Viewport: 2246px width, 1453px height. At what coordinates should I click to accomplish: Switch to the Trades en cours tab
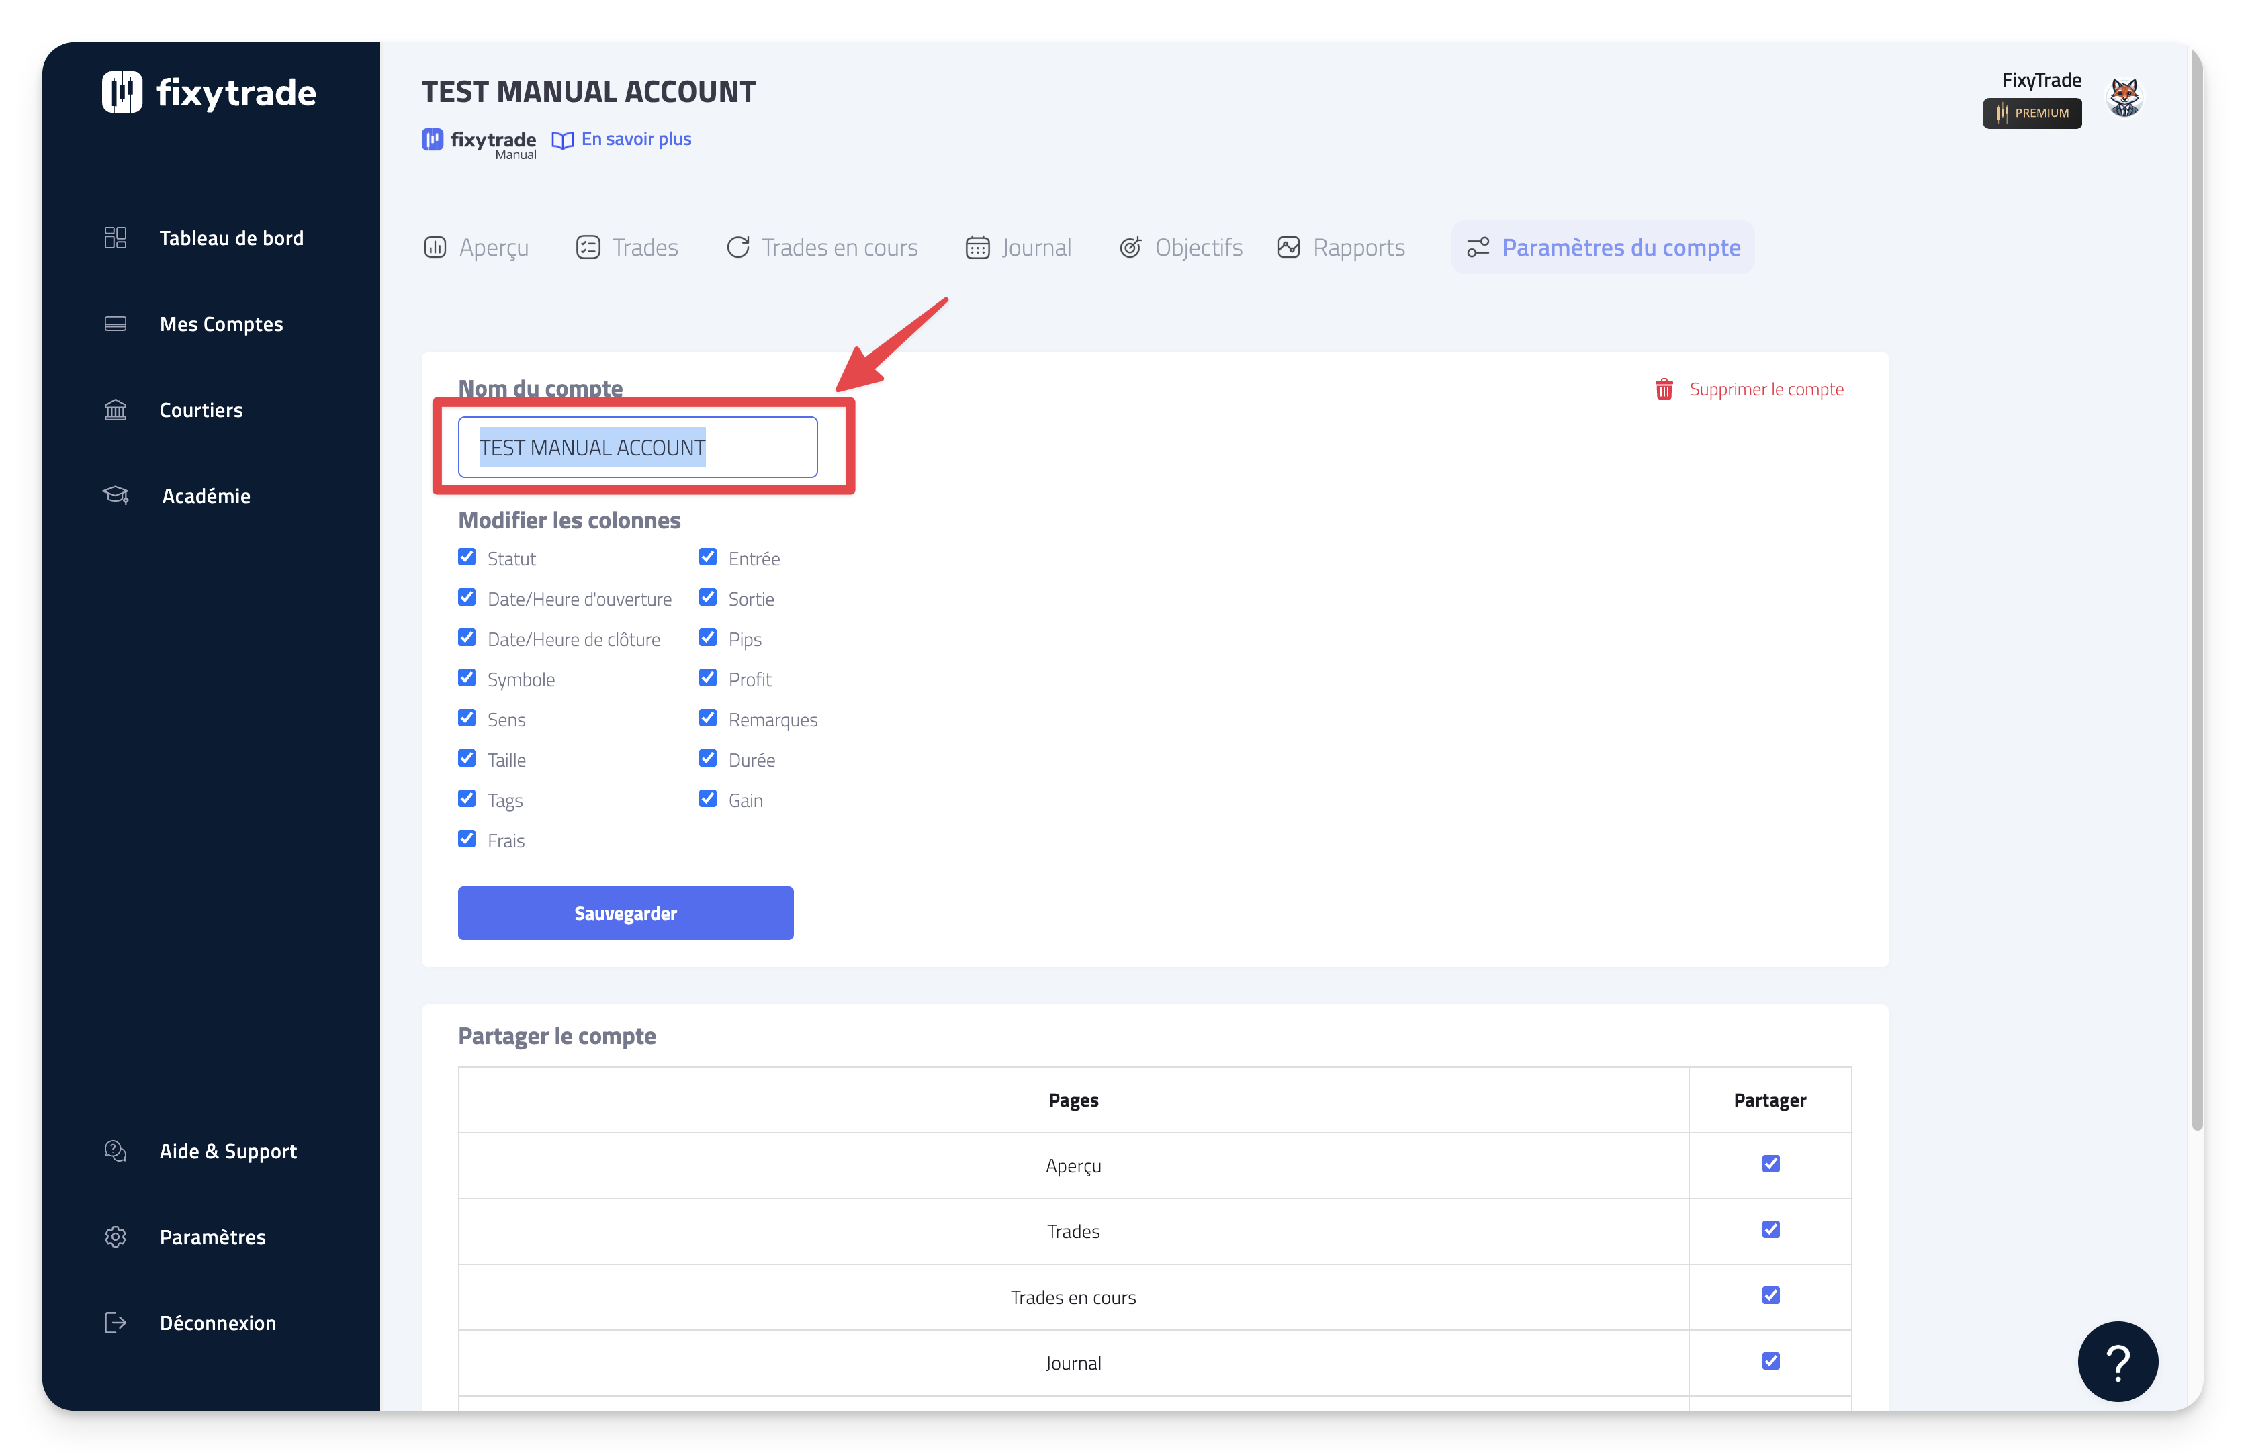coord(822,247)
